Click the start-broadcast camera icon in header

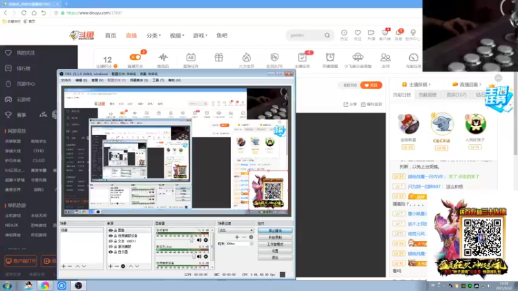(371, 33)
